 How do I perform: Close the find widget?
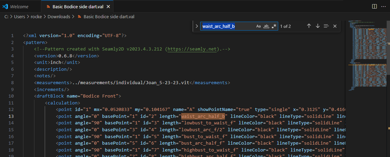click(x=335, y=26)
